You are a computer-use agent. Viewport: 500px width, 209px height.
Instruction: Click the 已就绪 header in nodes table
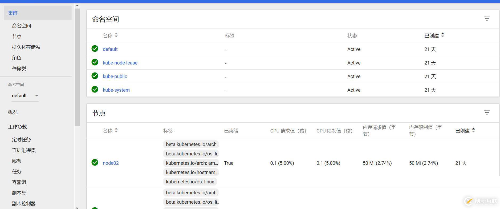click(231, 131)
